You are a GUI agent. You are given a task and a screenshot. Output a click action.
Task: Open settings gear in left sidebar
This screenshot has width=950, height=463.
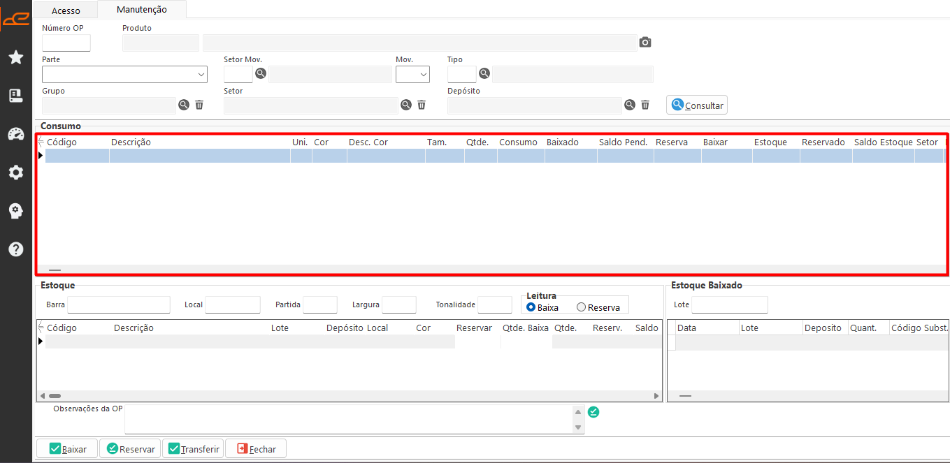16,172
